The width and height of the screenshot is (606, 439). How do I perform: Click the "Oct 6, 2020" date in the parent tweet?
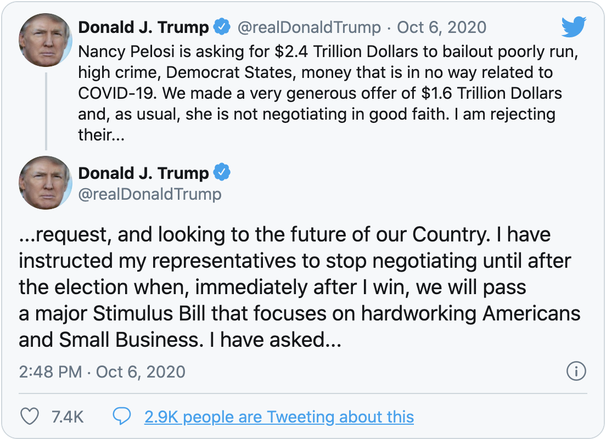[x=441, y=27]
